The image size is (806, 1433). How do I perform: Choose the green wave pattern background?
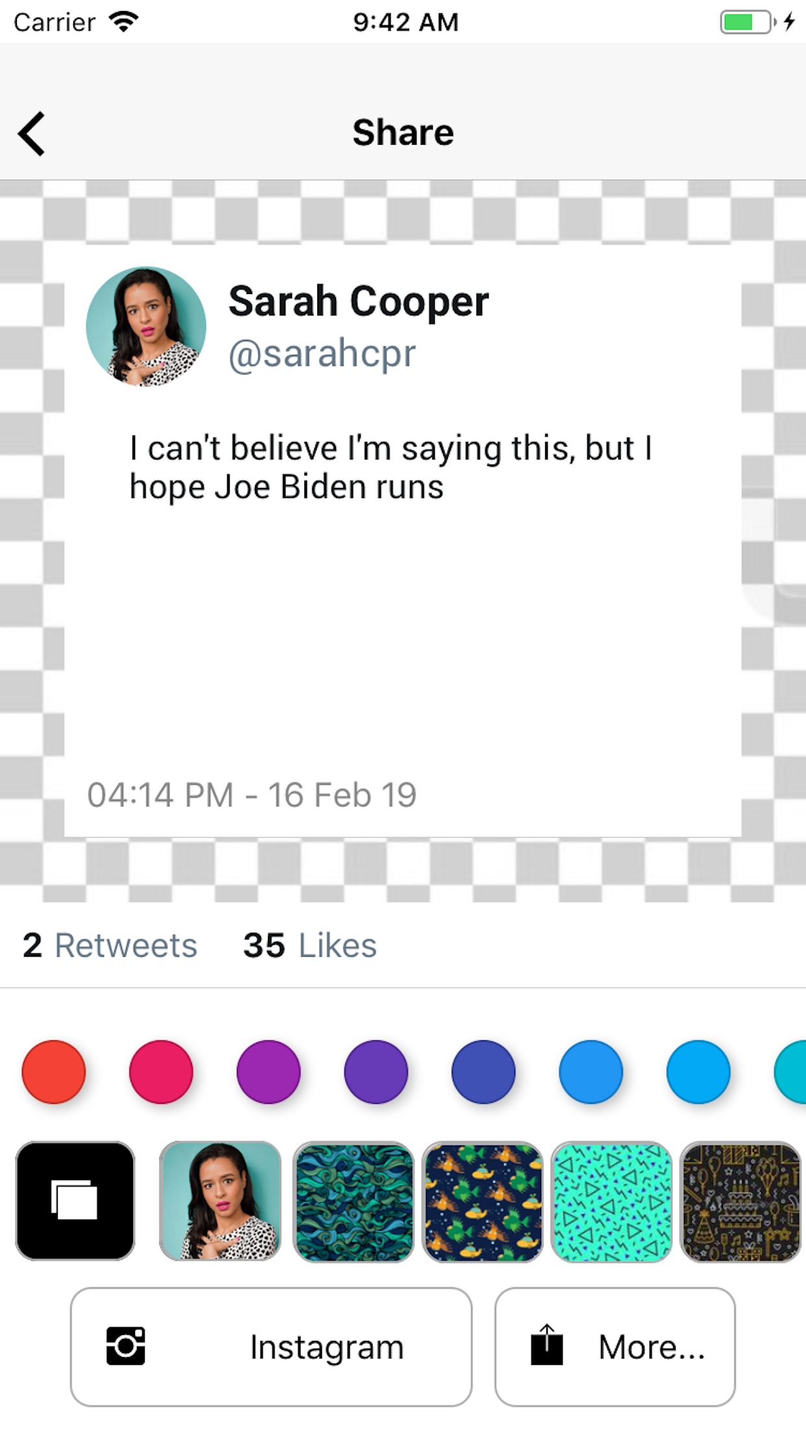point(354,1202)
